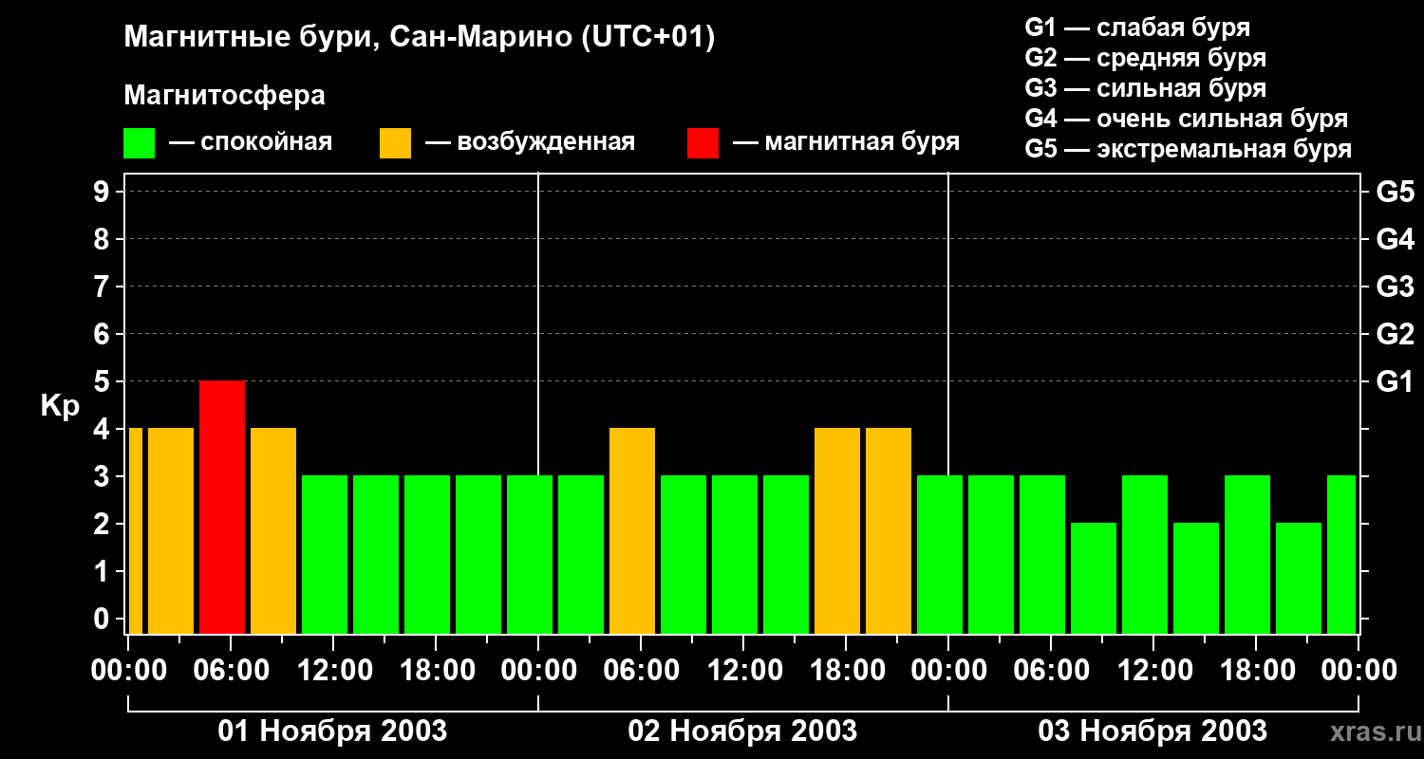Click the 'G2 — средняя буря' description
1424x759 pixels.
coord(1145,58)
